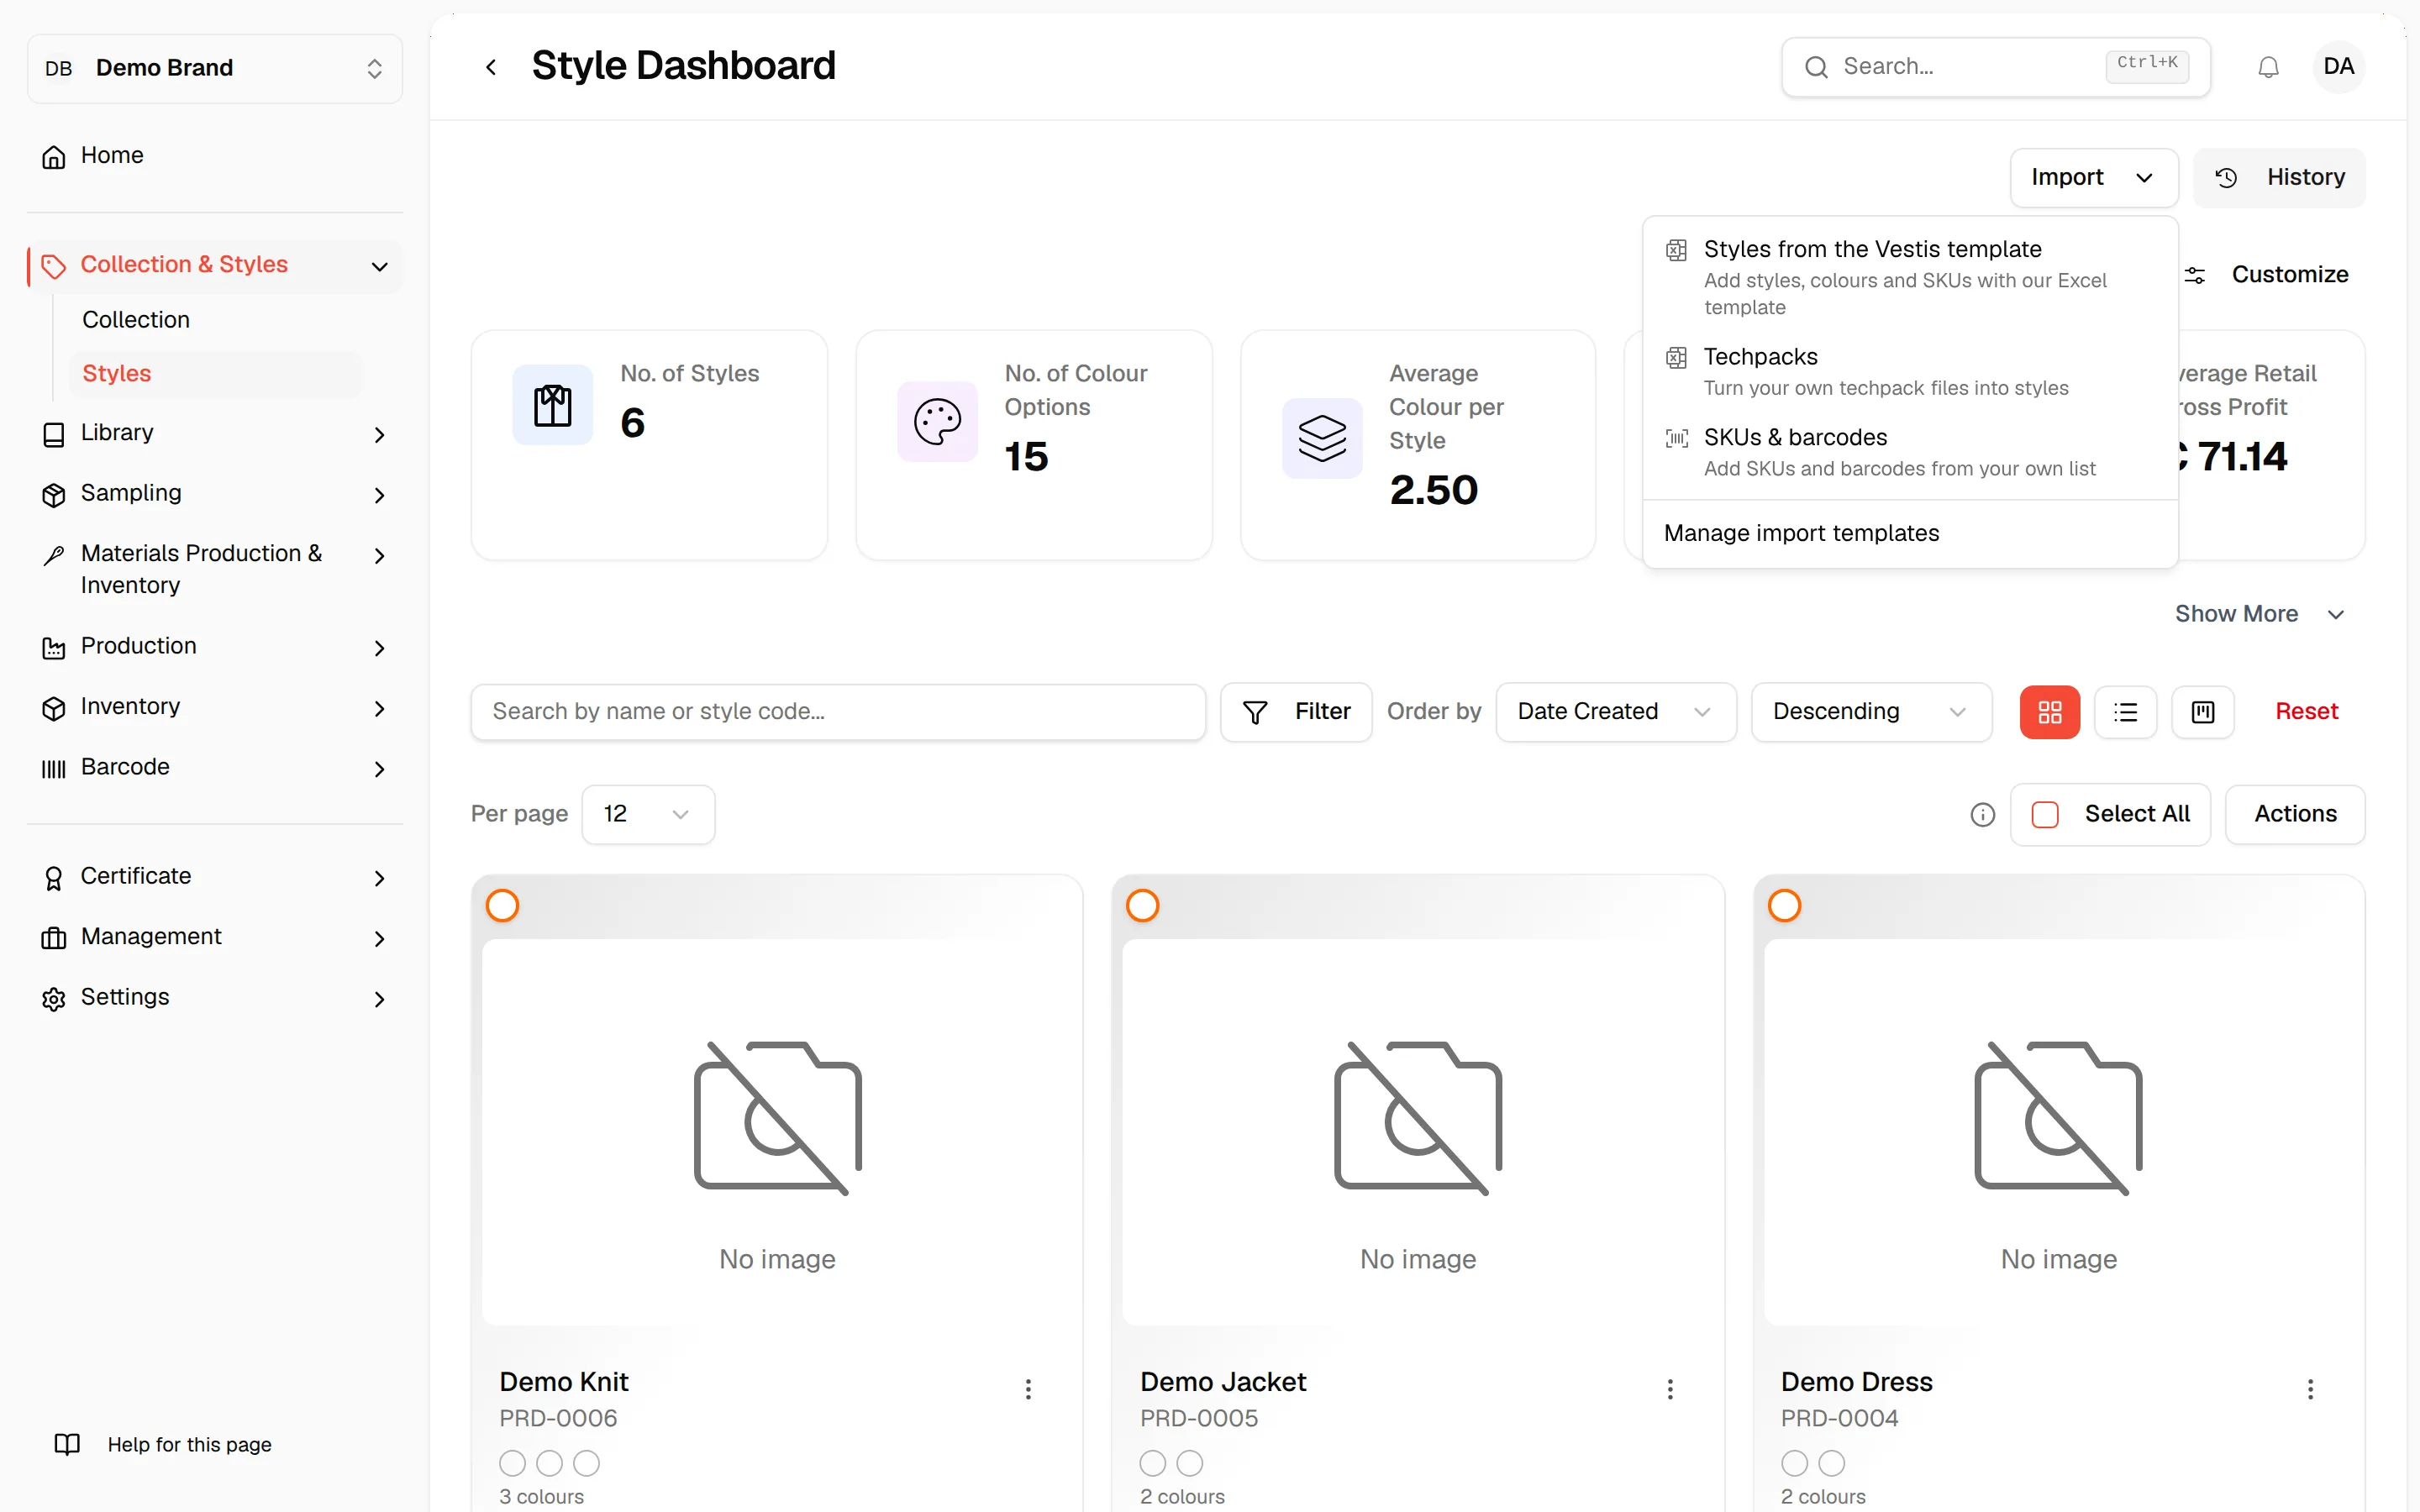Choose Styles from the Vestis template

tap(1909, 277)
